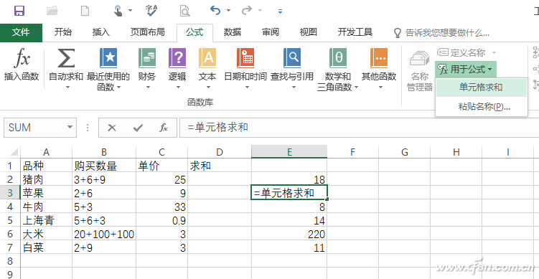Open the 其他函数 book icon

379,58
